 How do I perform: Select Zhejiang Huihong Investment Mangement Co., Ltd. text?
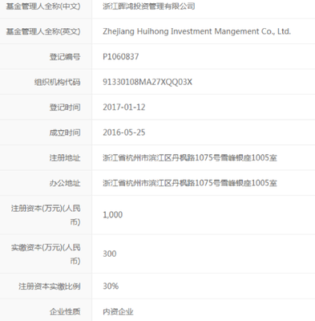tap(196, 31)
